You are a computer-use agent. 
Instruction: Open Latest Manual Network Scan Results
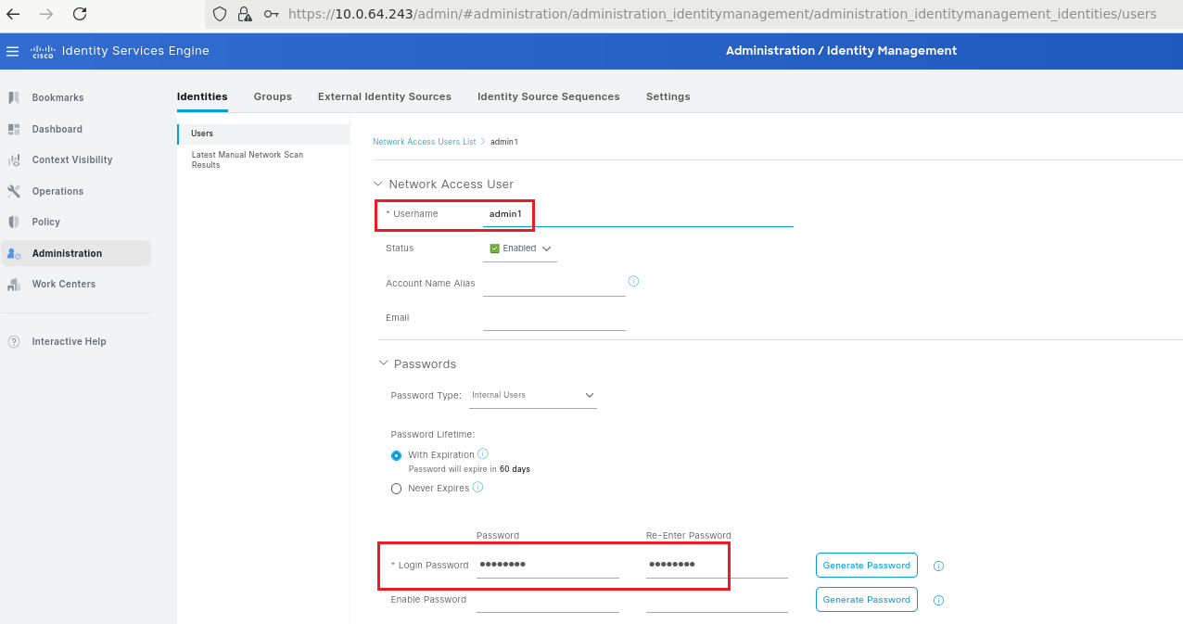(x=248, y=159)
